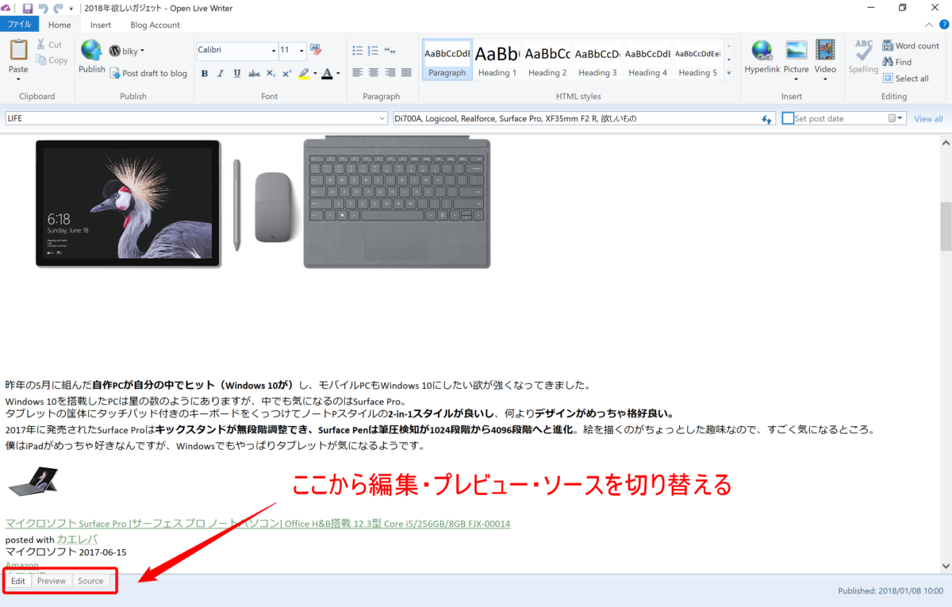Open the font size dropdown
This screenshot has height=607, width=952.
pos(301,50)
